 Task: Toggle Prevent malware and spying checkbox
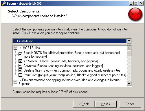pyautogui.click(x=15, y=81)
